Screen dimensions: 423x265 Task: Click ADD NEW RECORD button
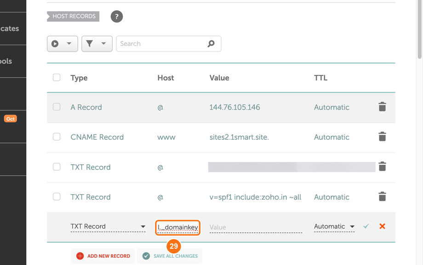(x=103, y=256)
